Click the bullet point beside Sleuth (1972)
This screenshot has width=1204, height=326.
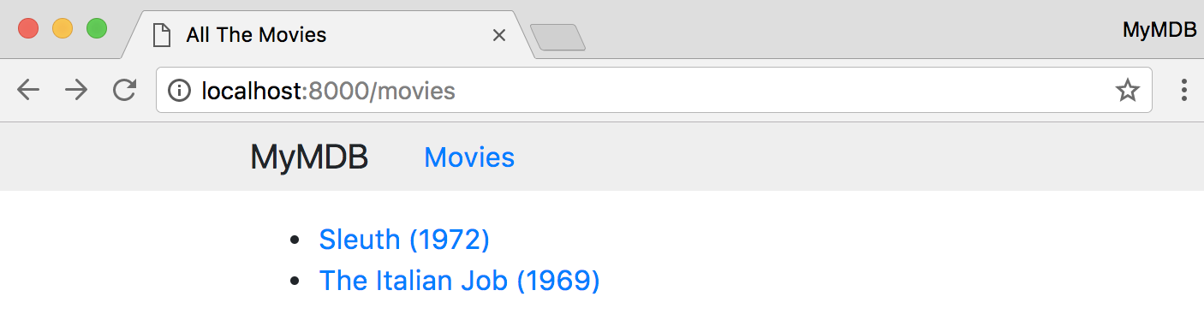pos(295,240)
